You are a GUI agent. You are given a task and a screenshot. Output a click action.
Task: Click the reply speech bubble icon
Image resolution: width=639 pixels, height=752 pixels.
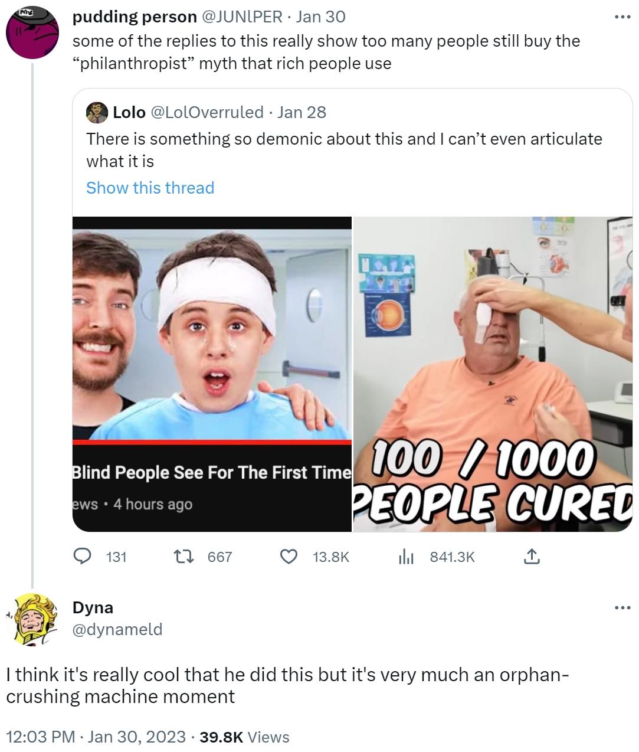81,557
